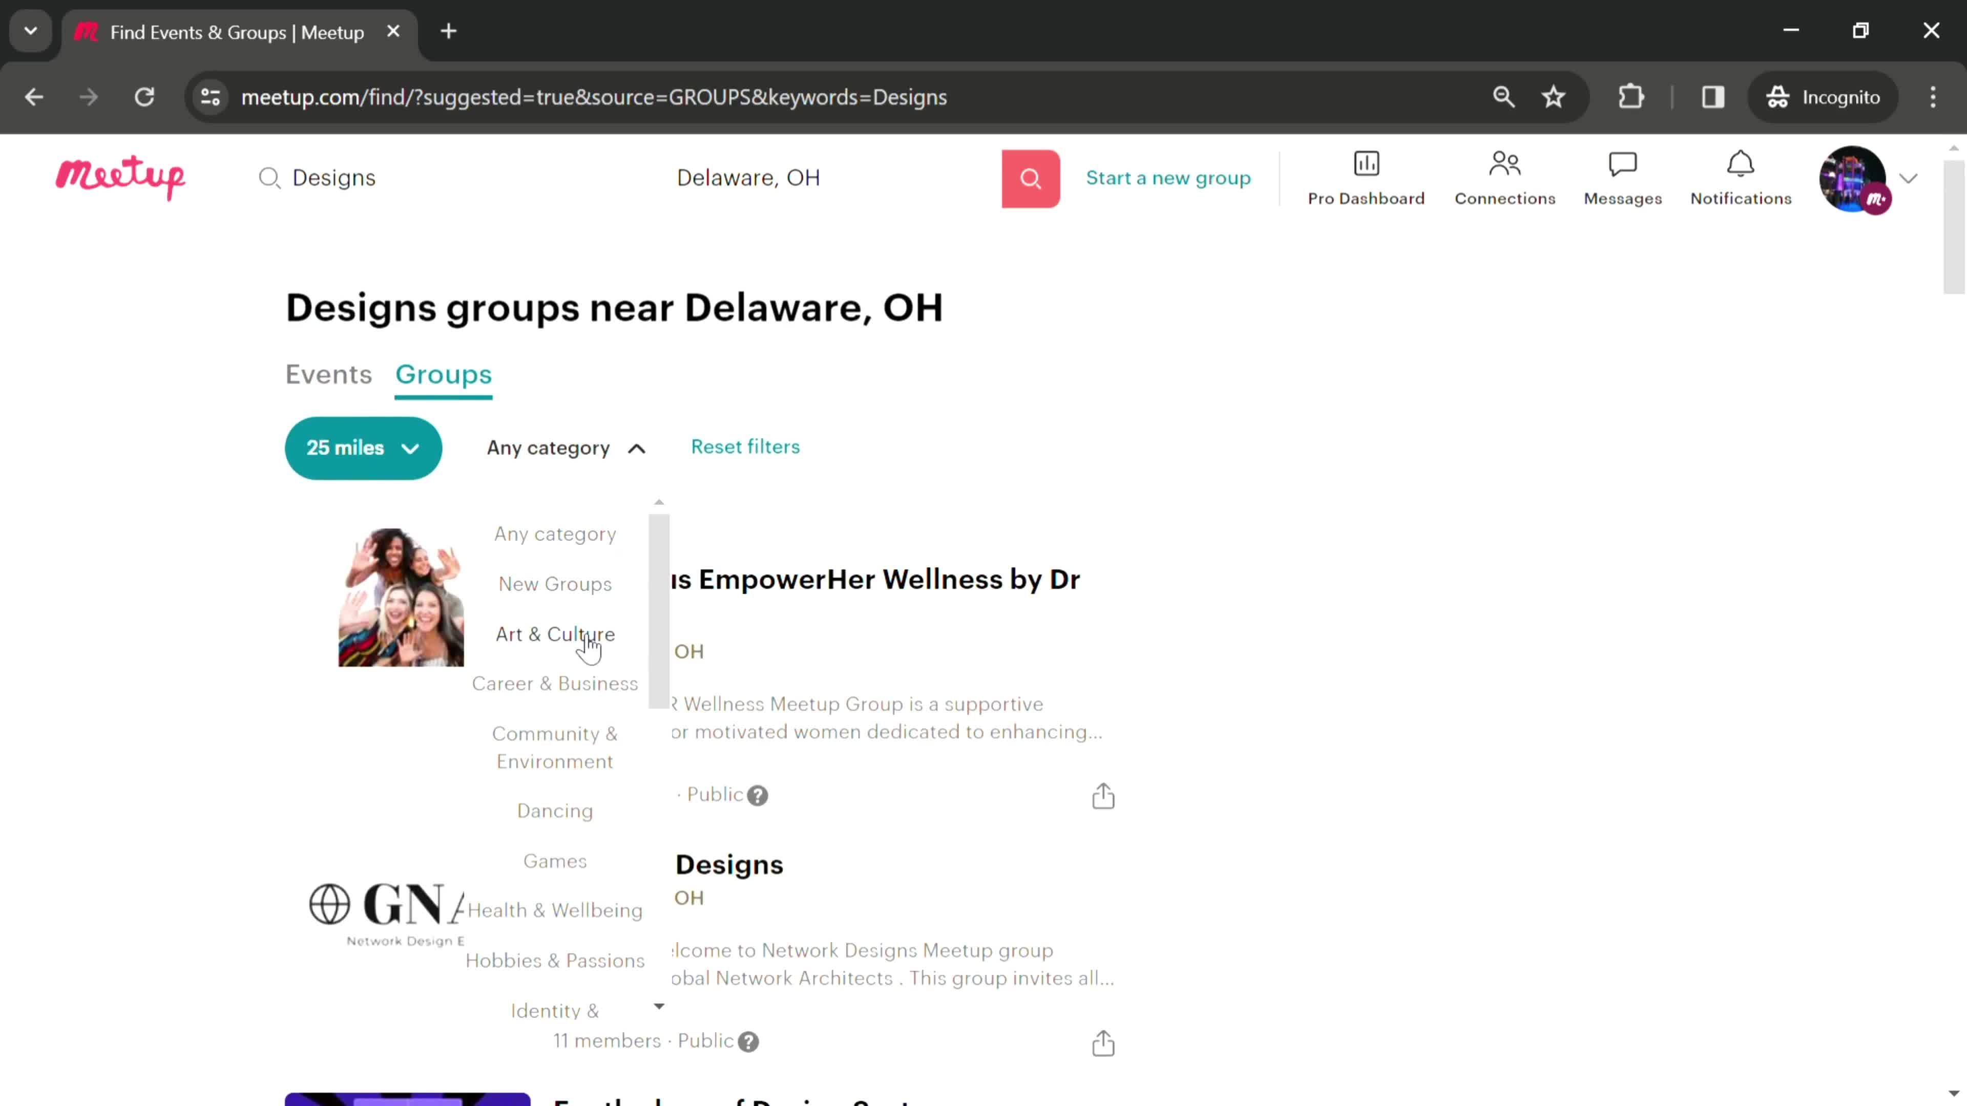Click the Incognito indicator
The image size is (1967, 1106).
tap(1824, 97)
